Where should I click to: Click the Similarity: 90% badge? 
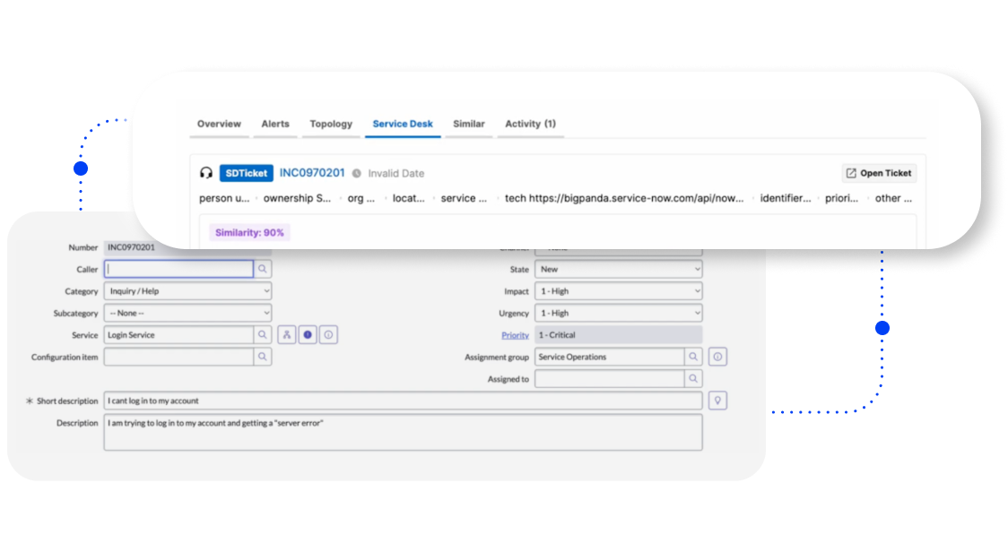pos(249,233)
